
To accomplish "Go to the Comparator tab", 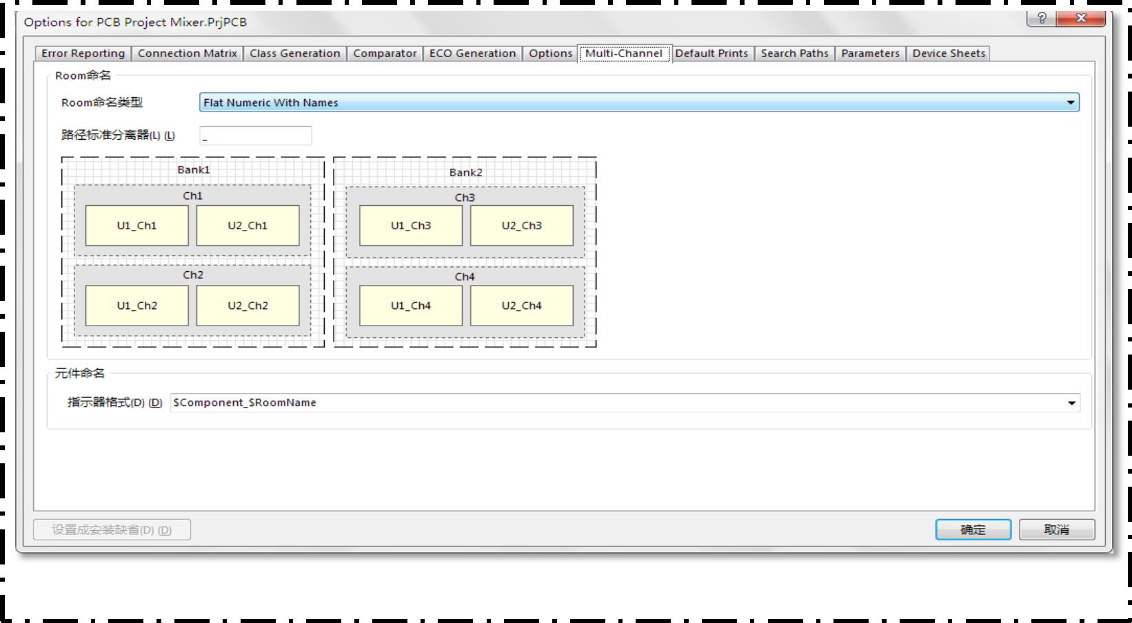I will click(x=385, y=54).
